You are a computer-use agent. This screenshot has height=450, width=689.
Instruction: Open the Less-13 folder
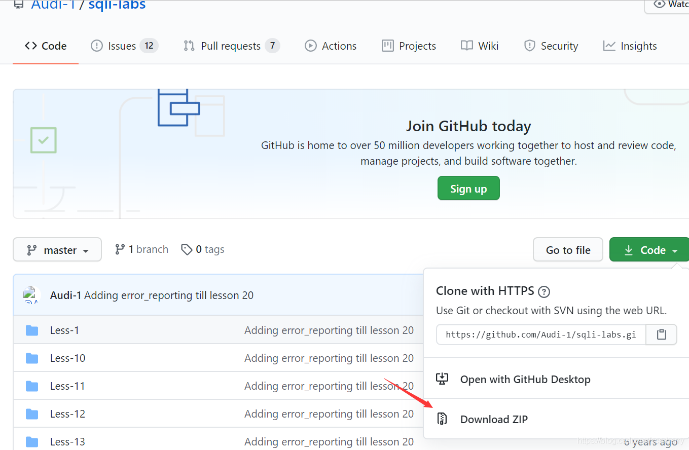(67, 442)
